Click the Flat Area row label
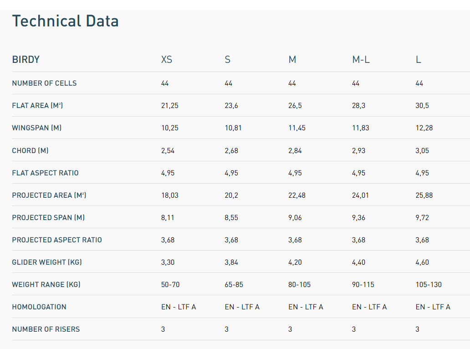This screenshot has height=349, width=470. point(37,106)
